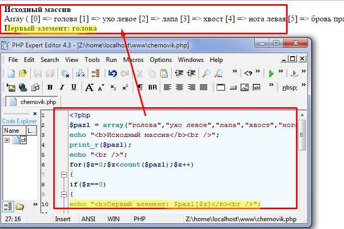344x229 pixels.
Task: Switch to chernovik.php tab
Action: 33,102
